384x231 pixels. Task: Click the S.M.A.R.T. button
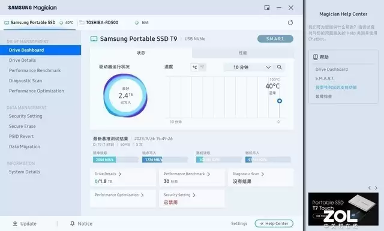(x=275, y=39)
